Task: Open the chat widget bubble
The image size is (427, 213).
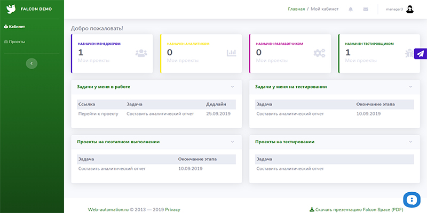Action: pos(412,200)
